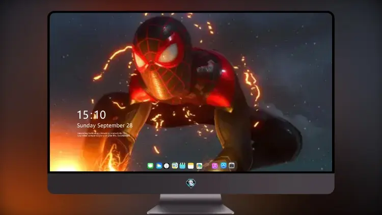Click the small tagline text under date
This screenshot has height=215, width=382.
[103, 135]
